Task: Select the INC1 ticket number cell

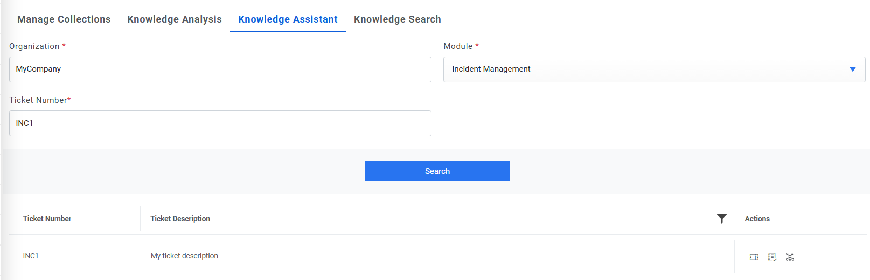Action: point(31,256)
